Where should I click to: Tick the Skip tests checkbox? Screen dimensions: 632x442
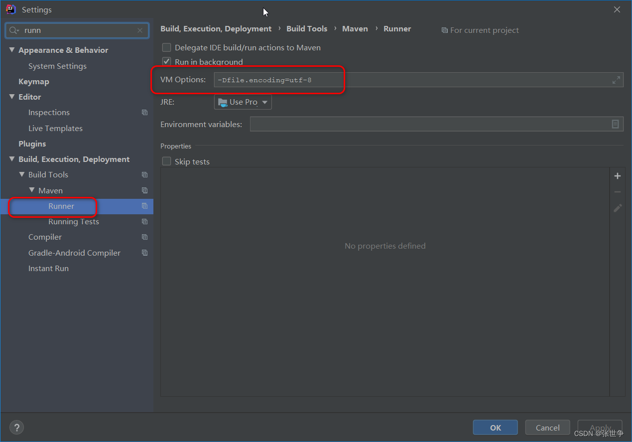(166, 161)
